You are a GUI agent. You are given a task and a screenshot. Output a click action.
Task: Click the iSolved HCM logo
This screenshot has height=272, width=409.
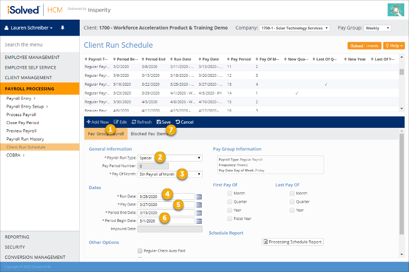pyautogui.click(x=35, y=10)
